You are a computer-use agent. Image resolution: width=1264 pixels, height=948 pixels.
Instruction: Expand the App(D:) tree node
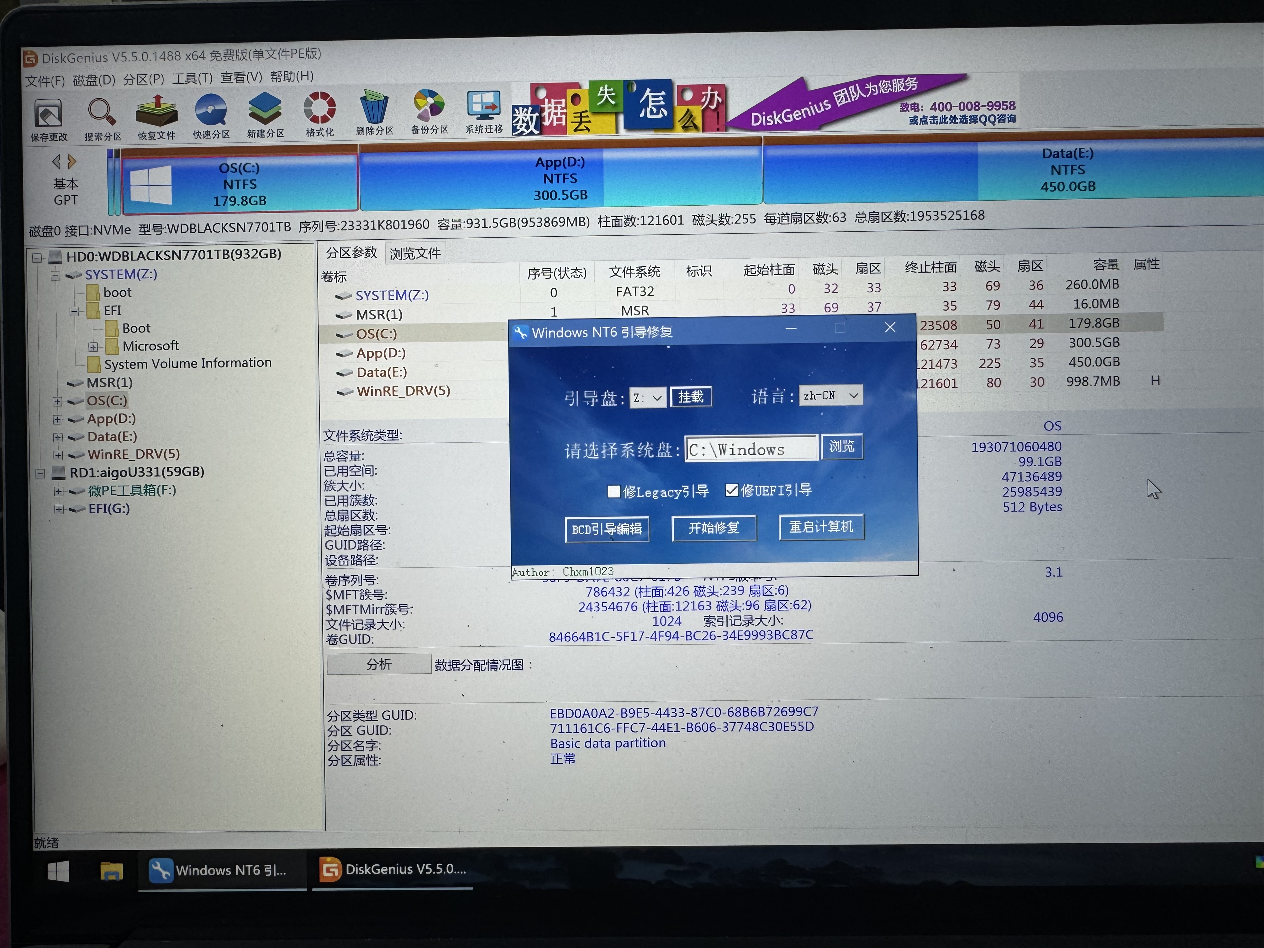(58, 419)
